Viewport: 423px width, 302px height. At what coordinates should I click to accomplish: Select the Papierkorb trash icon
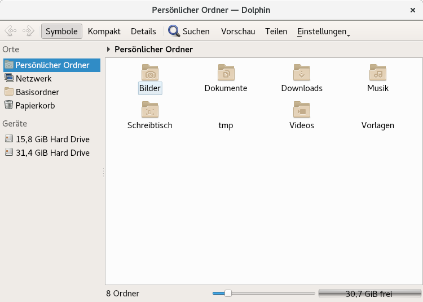(x=8, y=105)
